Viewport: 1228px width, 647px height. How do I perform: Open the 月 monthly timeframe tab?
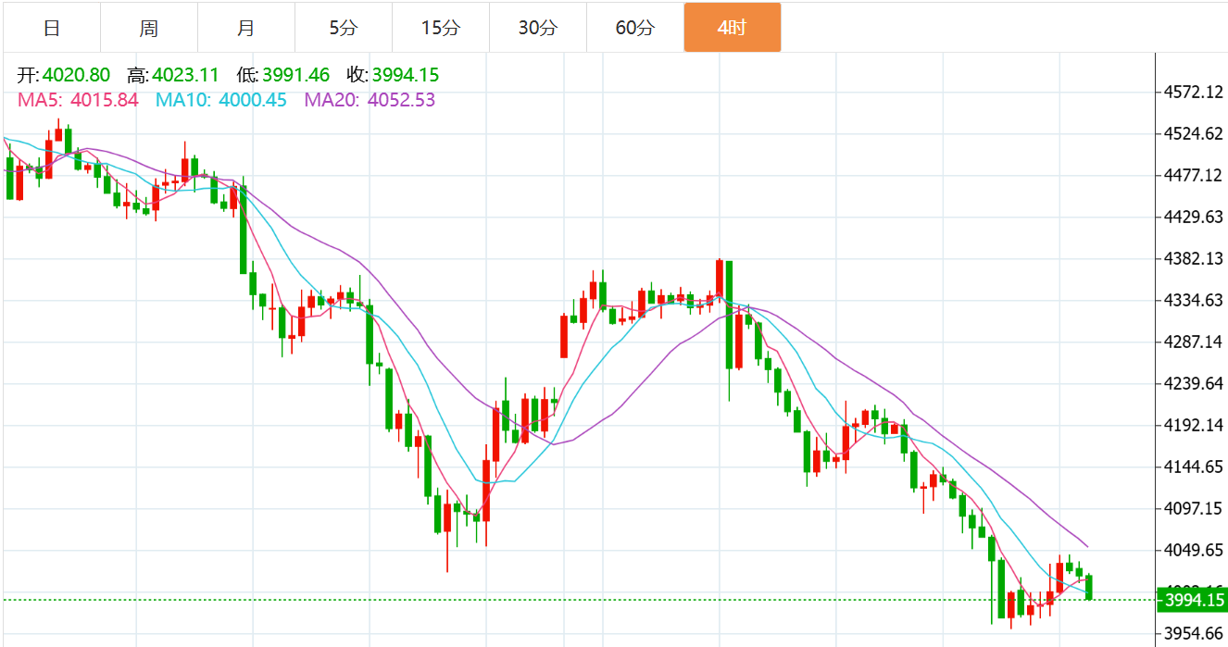click(x=246, y=28)
